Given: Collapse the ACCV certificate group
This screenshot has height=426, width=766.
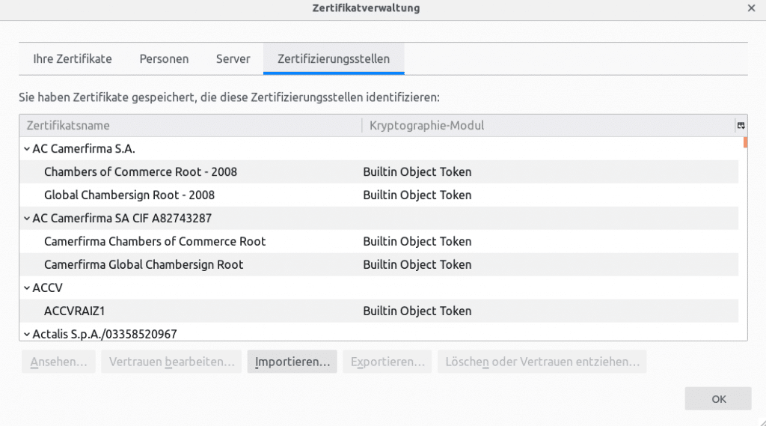Looking at the screenshot, I should [x=27, y=287].
